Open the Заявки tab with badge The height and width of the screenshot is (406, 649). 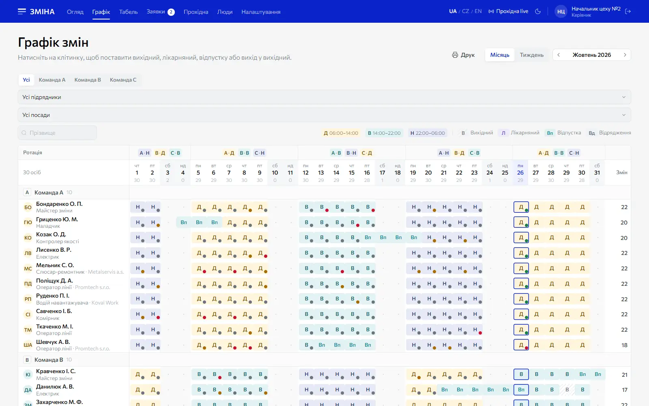tap(161, 12)
